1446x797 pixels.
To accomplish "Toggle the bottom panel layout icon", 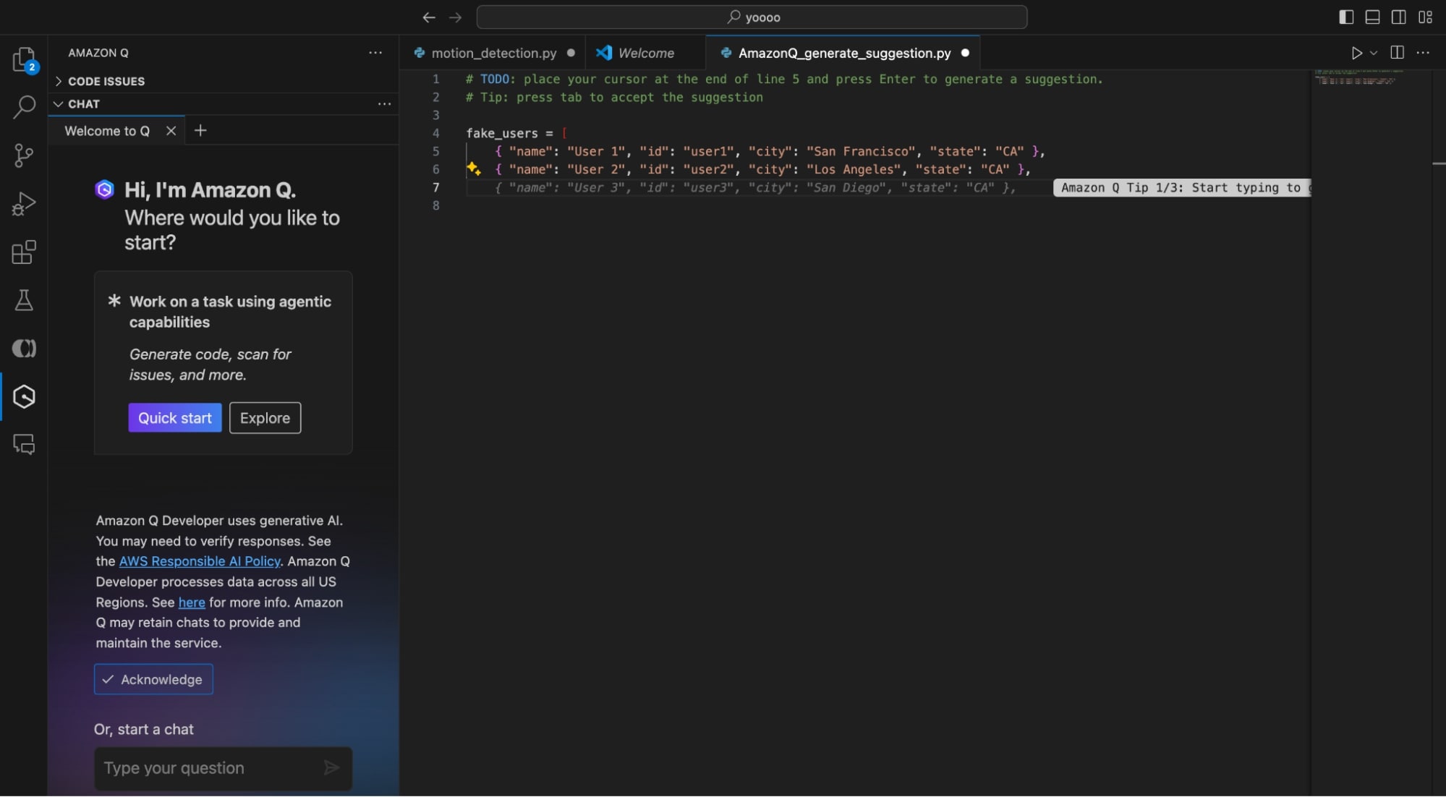I will click(1372, 17).
